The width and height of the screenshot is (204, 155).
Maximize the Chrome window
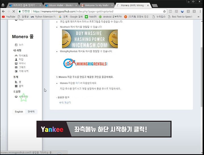click(x=193, y=2)
